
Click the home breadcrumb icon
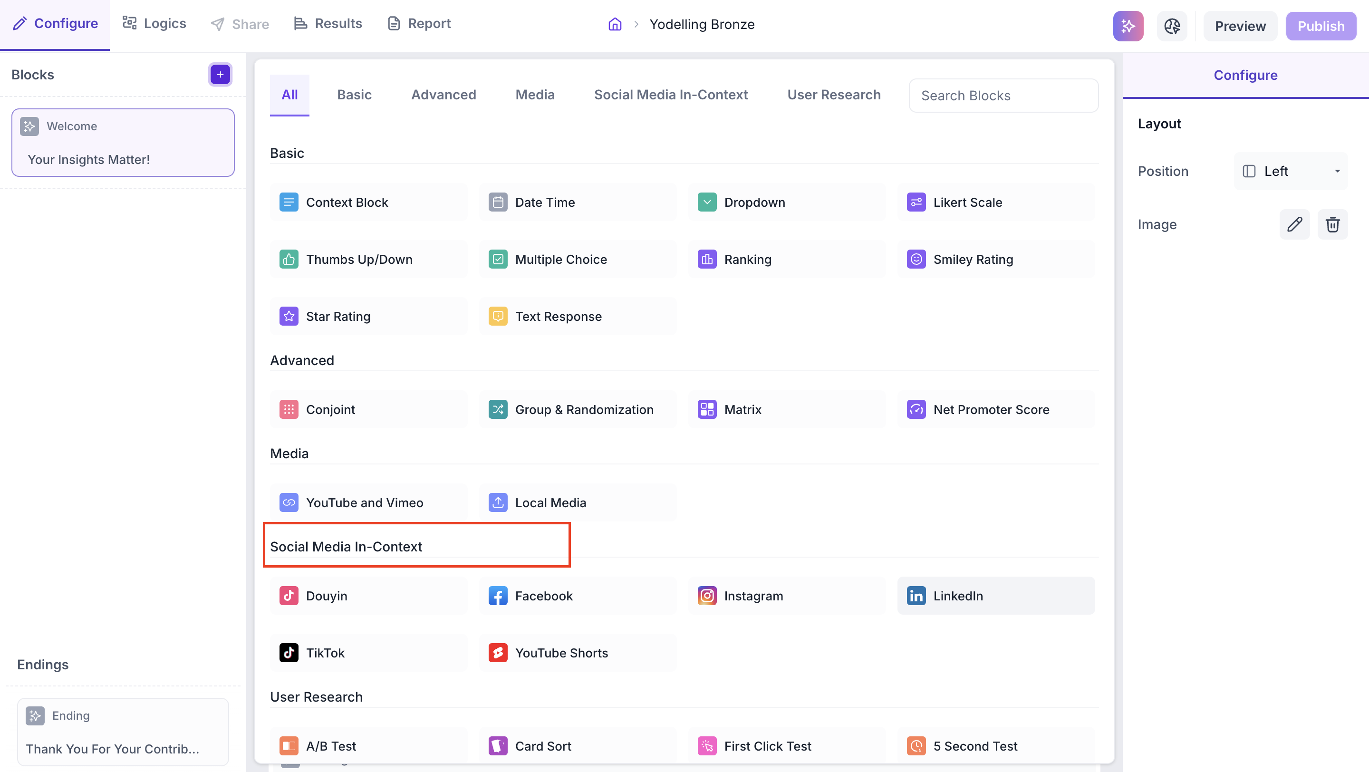tap(615, 24)
